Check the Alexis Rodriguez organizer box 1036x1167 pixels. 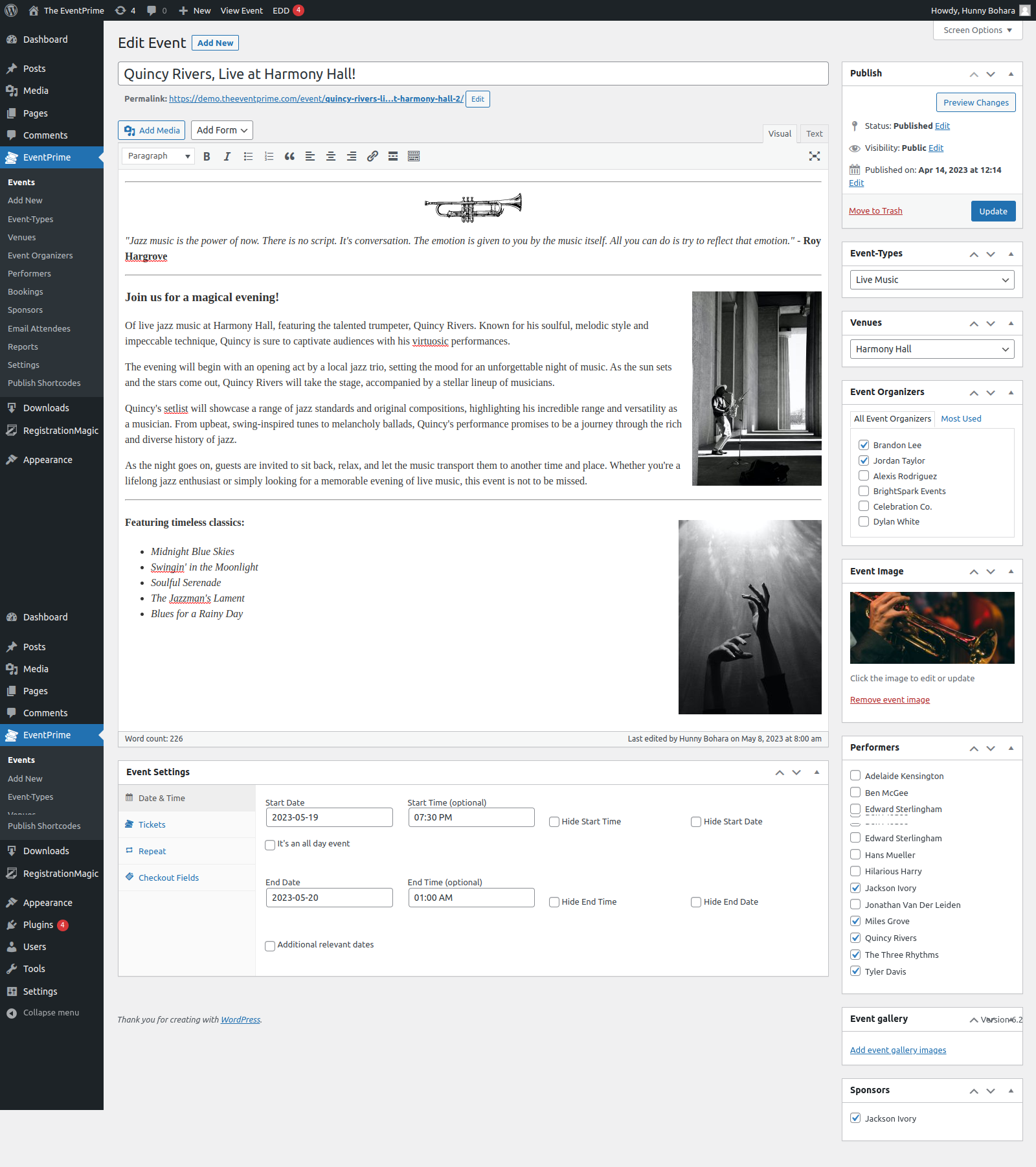(864, 476)
